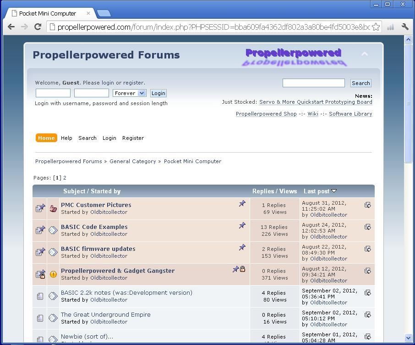Go to last post of BASIC firmware updates
Screen dimensions: 415x345
click(368, 249)
